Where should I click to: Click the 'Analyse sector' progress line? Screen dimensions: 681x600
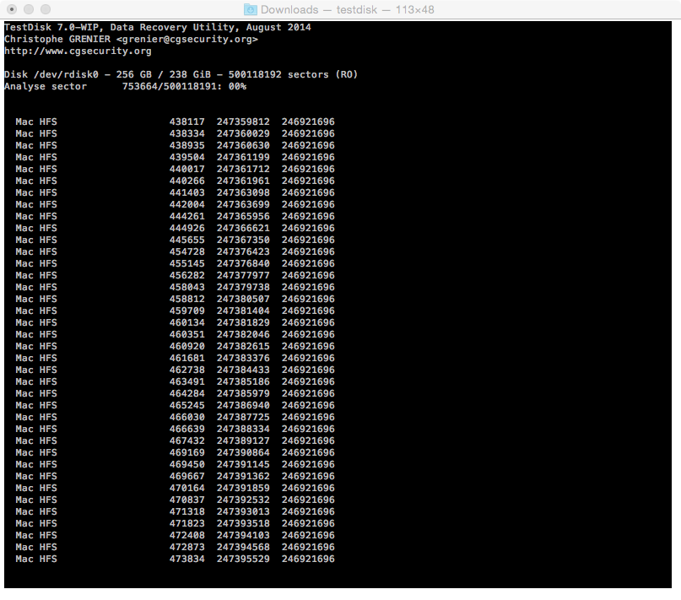coord(125,86)
